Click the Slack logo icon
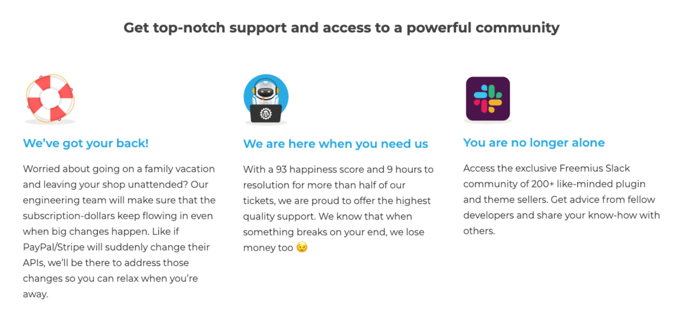The width and height of the screenshot is (685, 331). [488, 99]
